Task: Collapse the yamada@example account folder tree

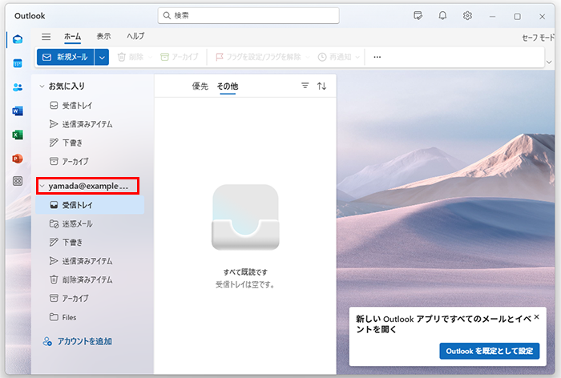Action: pyautogui.click(x=42, y=187)
